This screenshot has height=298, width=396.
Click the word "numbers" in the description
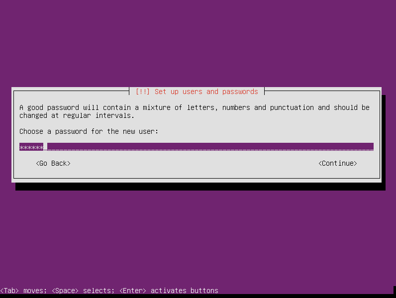pyautogui.click(x=236, y=107)
